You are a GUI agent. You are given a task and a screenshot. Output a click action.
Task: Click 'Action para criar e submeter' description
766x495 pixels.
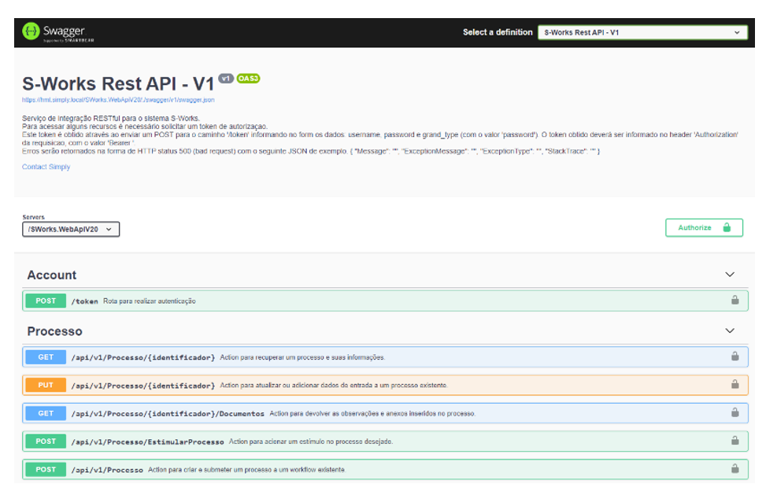[246, 470]
